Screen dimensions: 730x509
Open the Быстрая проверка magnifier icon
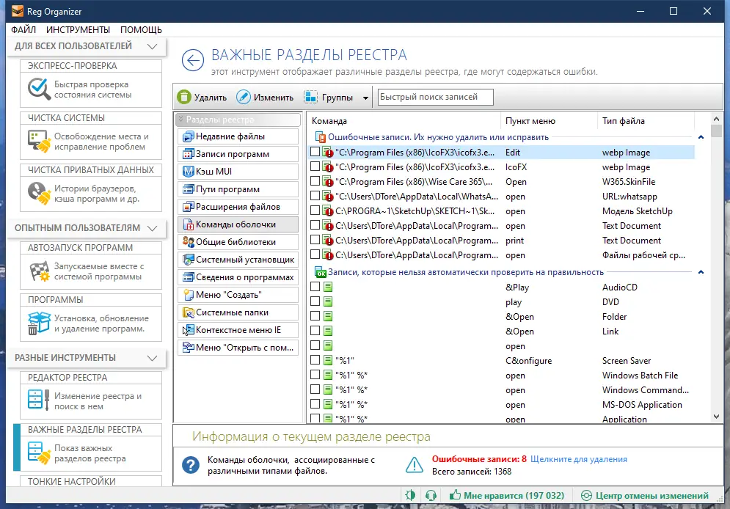[39, 89]
